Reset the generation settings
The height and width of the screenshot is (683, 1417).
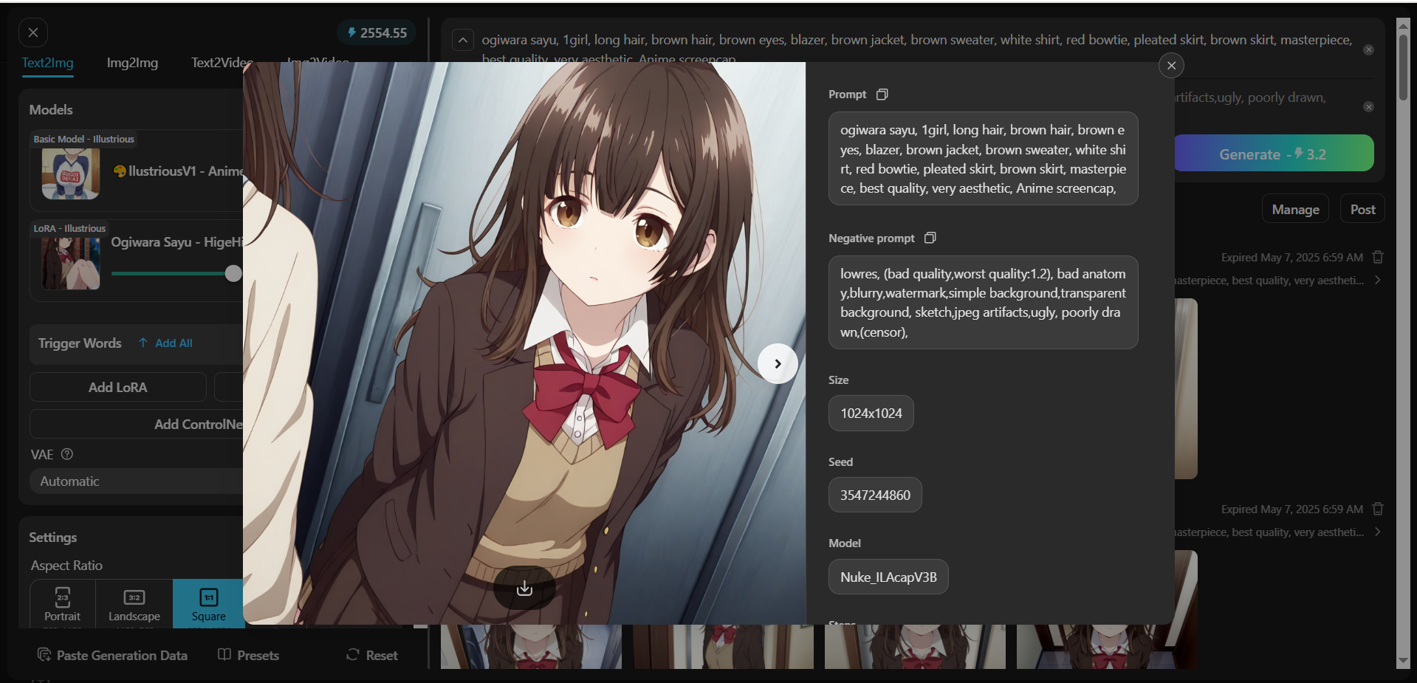(x=372, y=655)
